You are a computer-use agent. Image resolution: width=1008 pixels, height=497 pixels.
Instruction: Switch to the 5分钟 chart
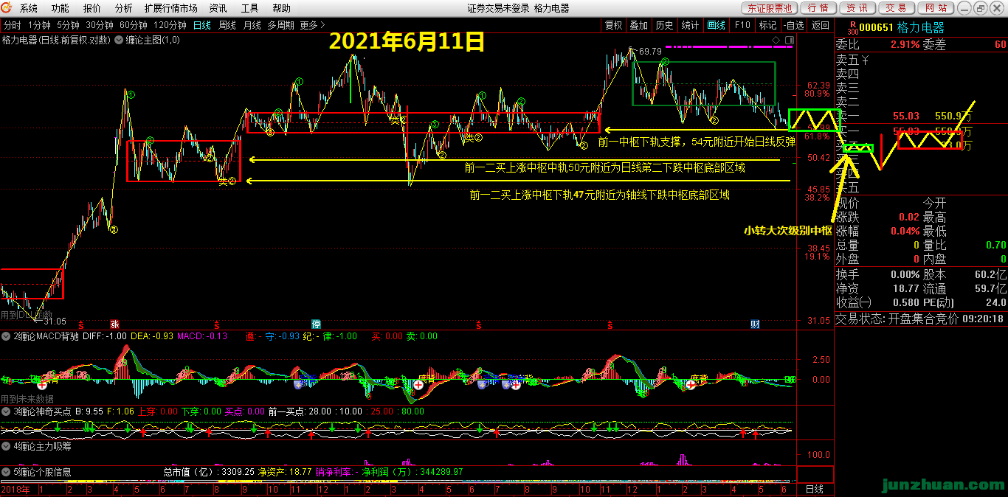click(68, 25)
